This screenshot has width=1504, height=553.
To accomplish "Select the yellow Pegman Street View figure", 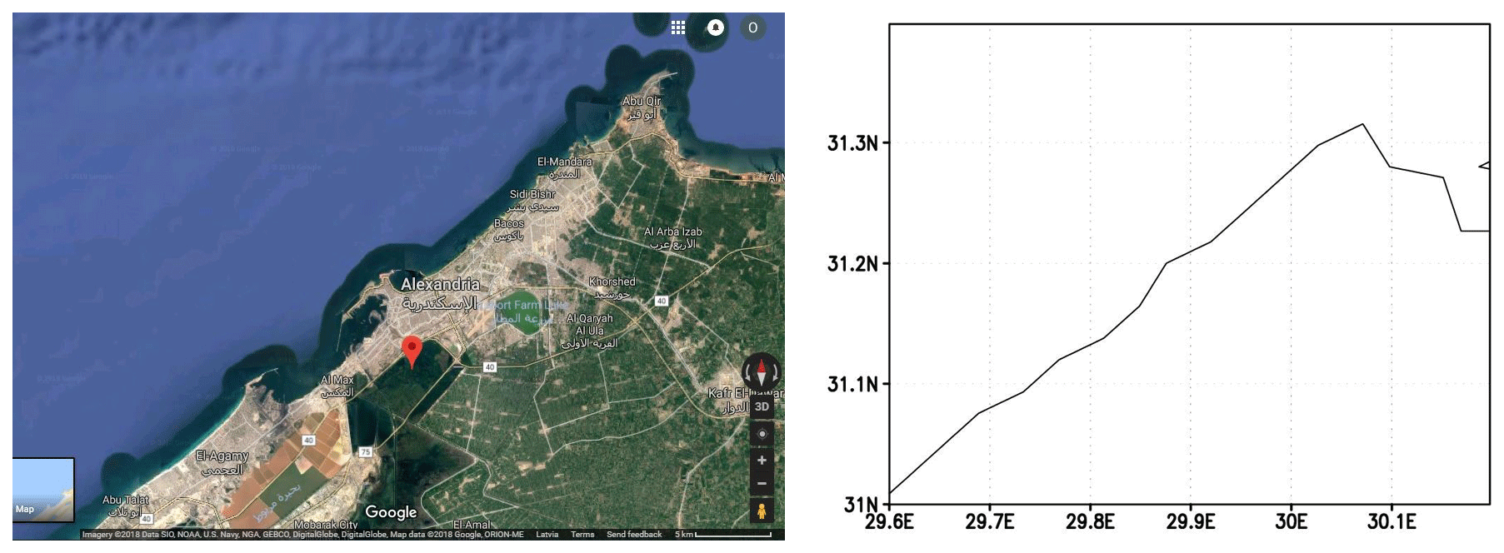I will tap(762, 510).
